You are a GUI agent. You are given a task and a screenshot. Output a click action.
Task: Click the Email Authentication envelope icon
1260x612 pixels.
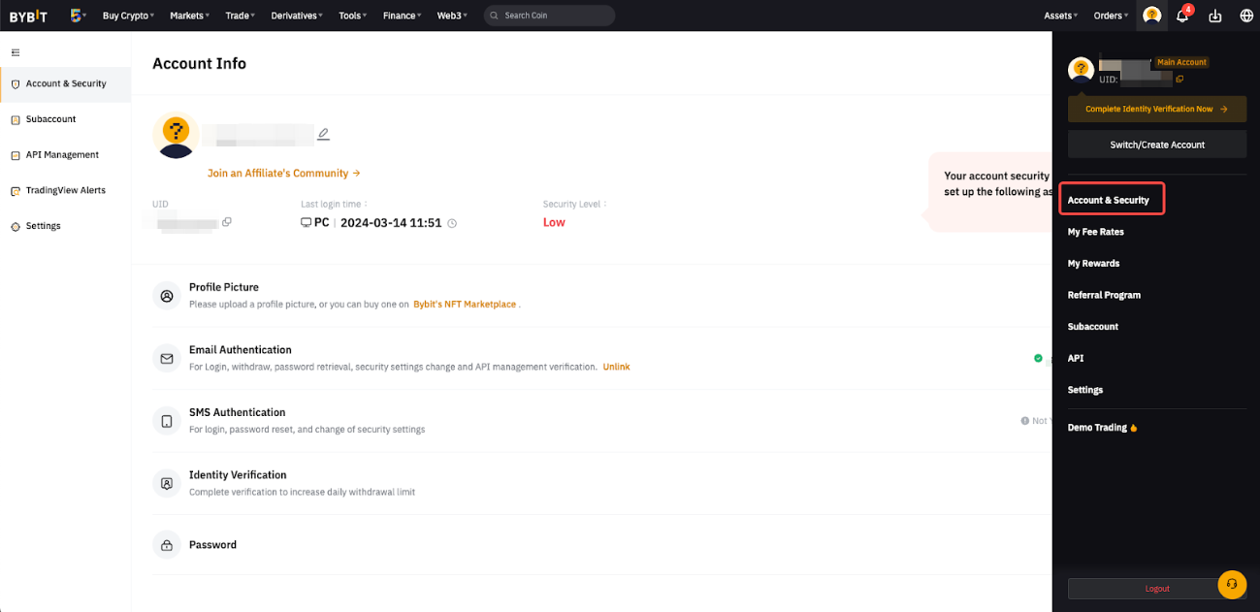pyautogui.click(x=165, y=357)
